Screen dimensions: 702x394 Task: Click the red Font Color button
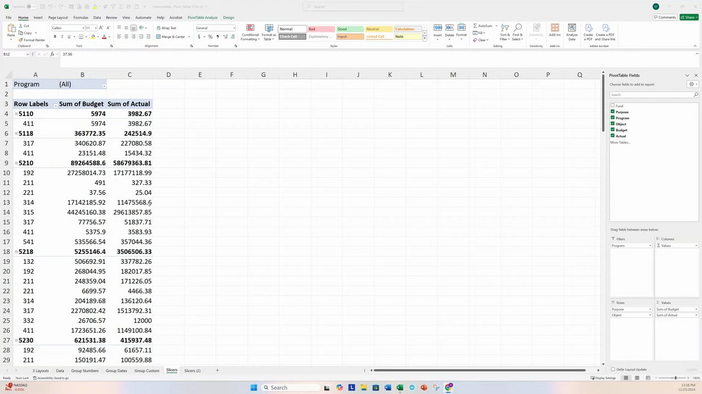pyautogui.click(x=104, y=37)
